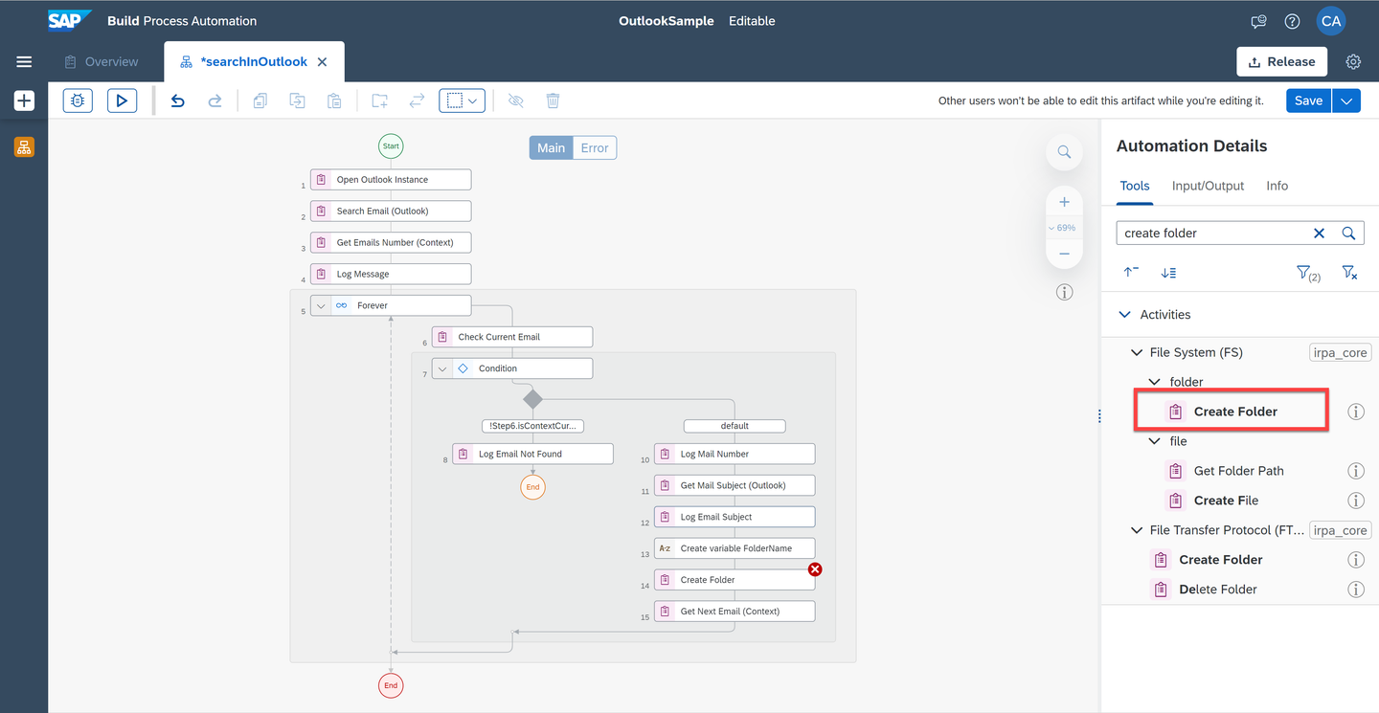Open the settings gear next to Release
Image resolution: width=1379 pixels, height=713 pixels.
click(x=1353, y=62)
